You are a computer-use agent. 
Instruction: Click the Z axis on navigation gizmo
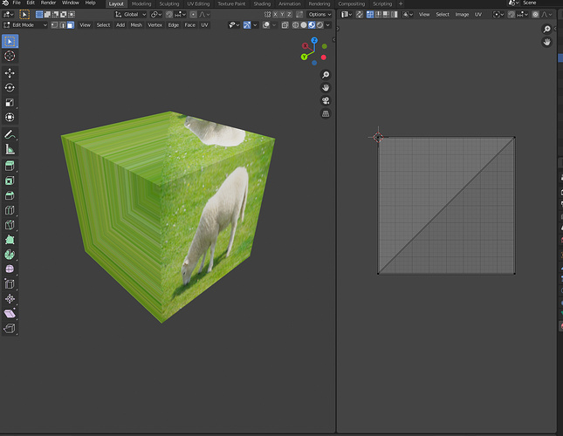[x=314, y=40]
